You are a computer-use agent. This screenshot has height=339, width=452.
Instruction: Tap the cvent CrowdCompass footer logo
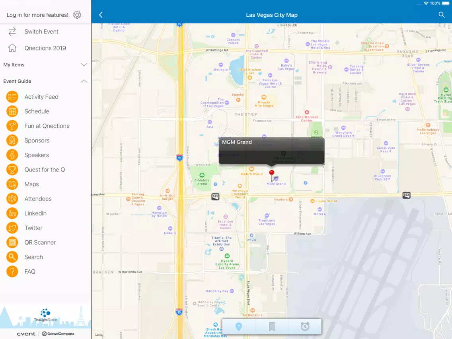click(45, 333)
